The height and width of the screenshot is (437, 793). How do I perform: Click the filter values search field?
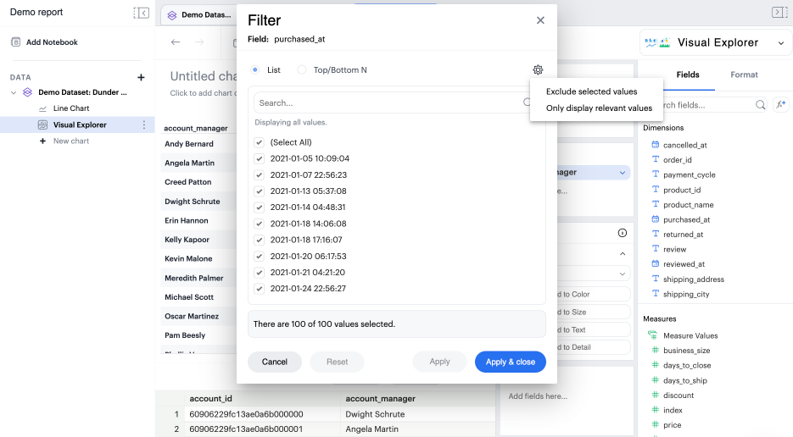[388, 102]
